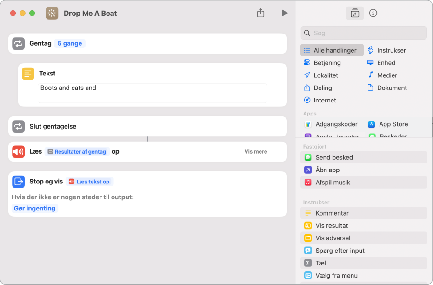This screenshot has width=433, height=285.
Task: Edit the Boots and cats and text
Action: [x=153, y=93]
